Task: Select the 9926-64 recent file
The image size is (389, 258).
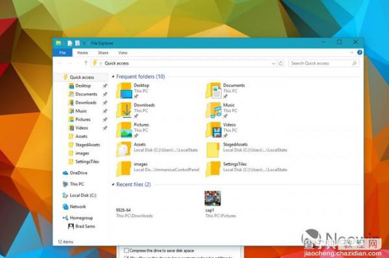Action: [x=134, y=213]
